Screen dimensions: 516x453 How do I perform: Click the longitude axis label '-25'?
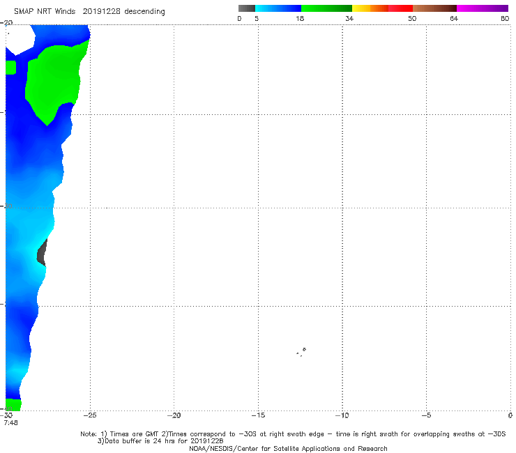pos(90,415)
